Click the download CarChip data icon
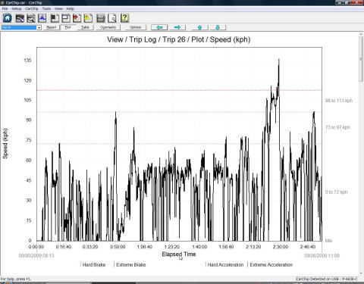Image resolution: width=364 pixels, height=284 pixels. 20,18
